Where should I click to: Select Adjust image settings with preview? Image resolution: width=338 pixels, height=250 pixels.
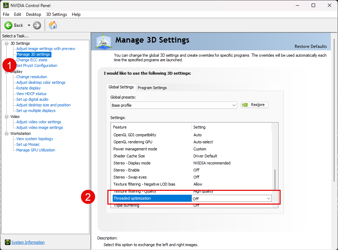click(x=46, y=49)
